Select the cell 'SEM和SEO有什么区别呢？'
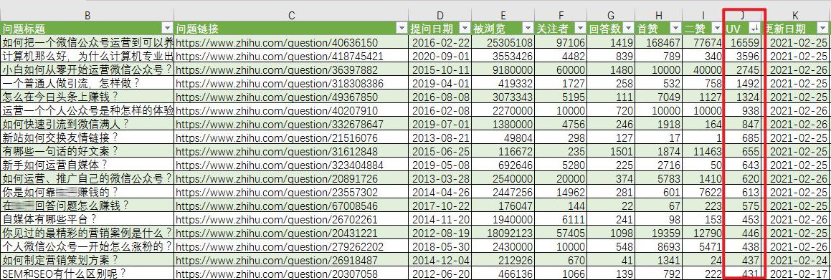Screen dimensions: 831x280 (x=87, y=274)
